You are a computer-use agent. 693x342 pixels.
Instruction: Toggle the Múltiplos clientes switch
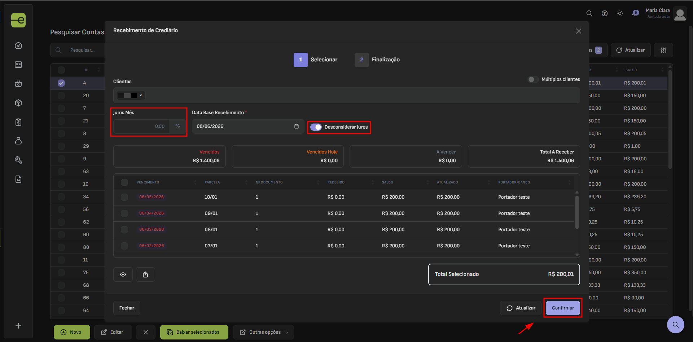533,79
